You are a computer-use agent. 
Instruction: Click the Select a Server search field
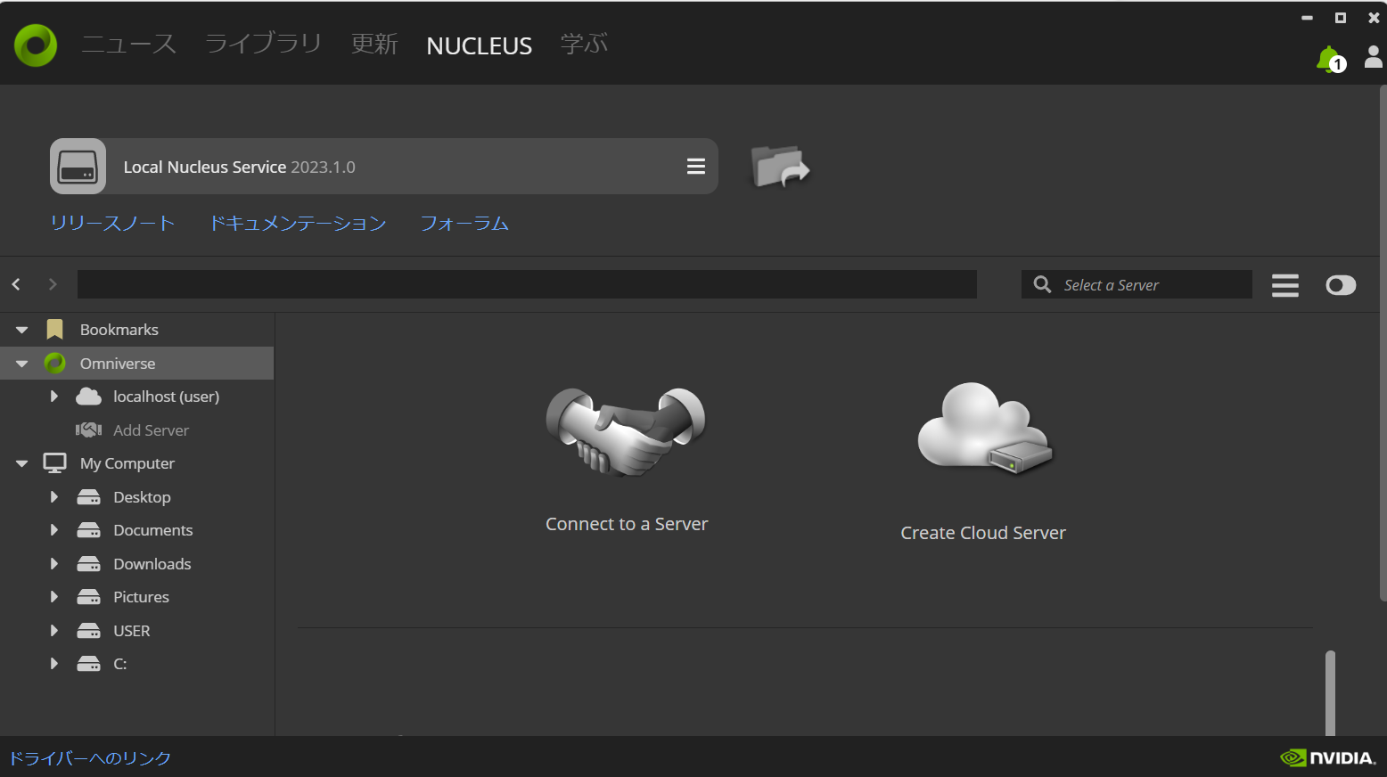click(x=1137, y=284)
